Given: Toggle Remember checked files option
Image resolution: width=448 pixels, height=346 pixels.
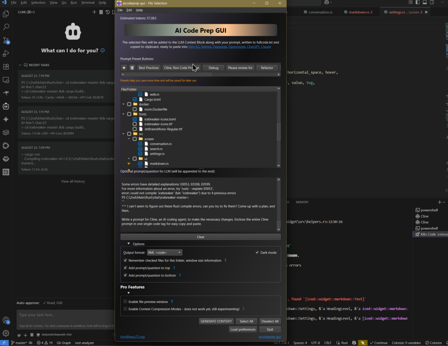Looking at the screenshot, I should point(125,260).
